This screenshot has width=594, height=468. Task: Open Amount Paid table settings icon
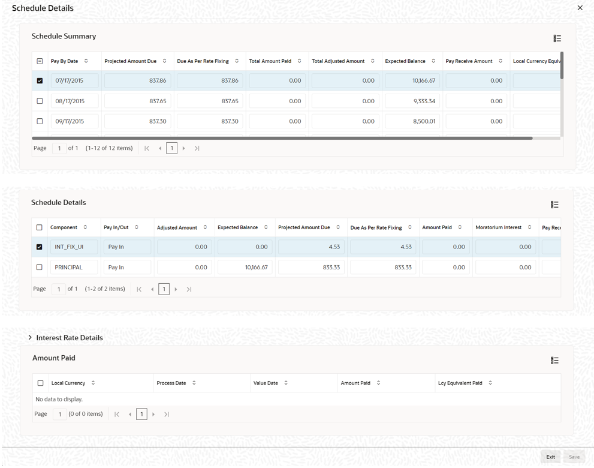554,360
